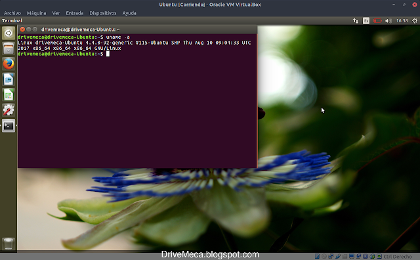420x260 pixels.
Task: Open the Es keyboard layout indicator
Action: pyautogui.click(x=366, y=20)
